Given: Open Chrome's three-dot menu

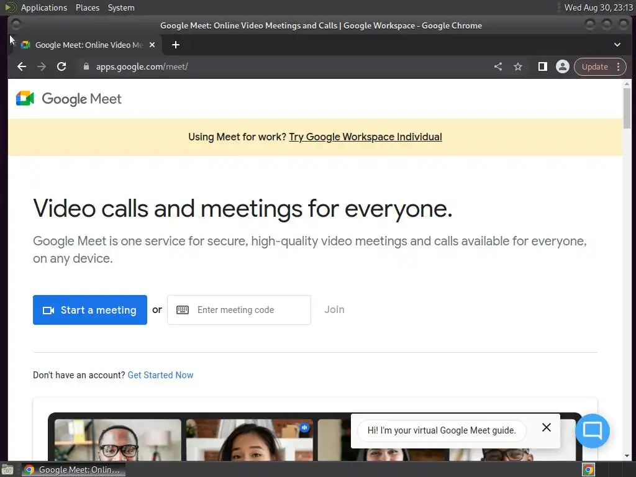Looking at the screenshot, I should click(x=618, y=66).
